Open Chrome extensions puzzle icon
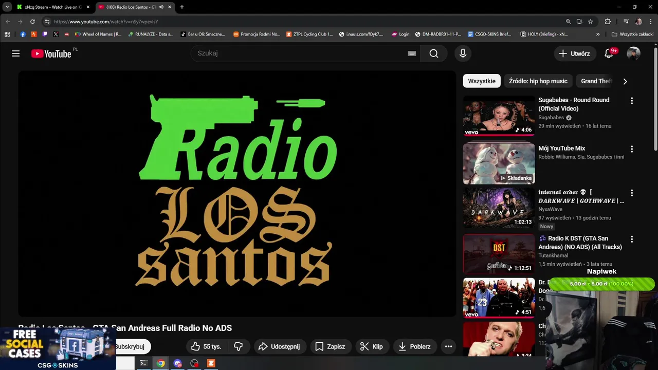Viewport: 658px width, 370px height. (x=608, y=22)
